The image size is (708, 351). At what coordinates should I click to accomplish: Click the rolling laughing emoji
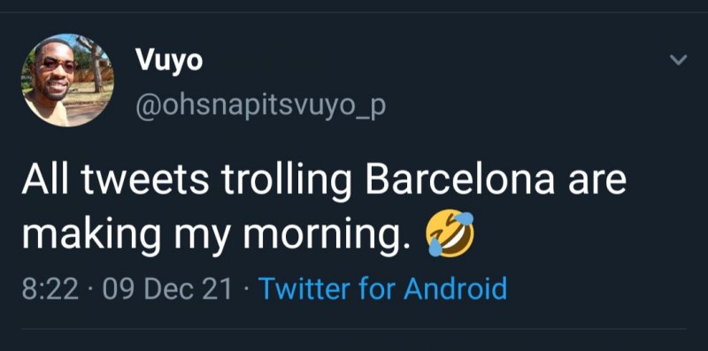coord(450,233)
